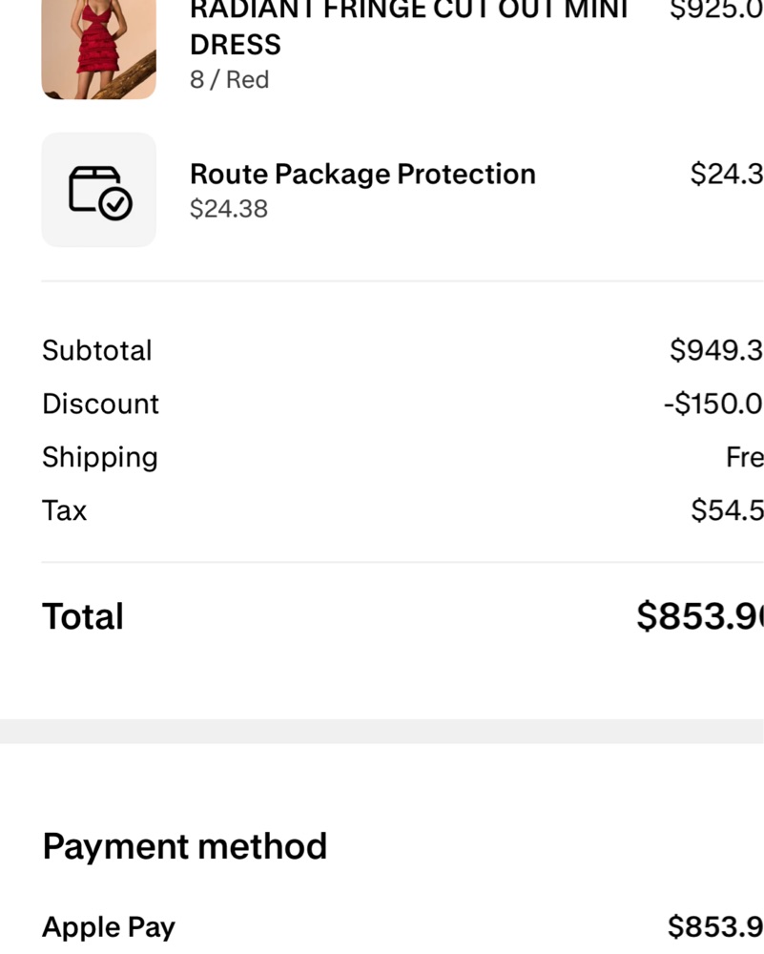The height and width of the screenshot is (954, 764).
Task: Open the red fringe dress thumbnail
Action: tap(98, 50)
